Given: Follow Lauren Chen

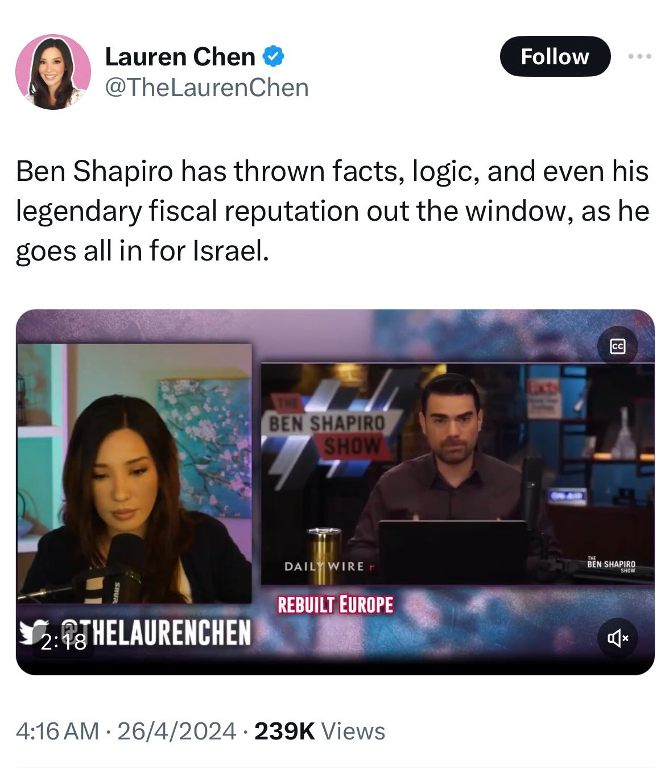Looking at the screenshot, I should [x=555, y=56].
